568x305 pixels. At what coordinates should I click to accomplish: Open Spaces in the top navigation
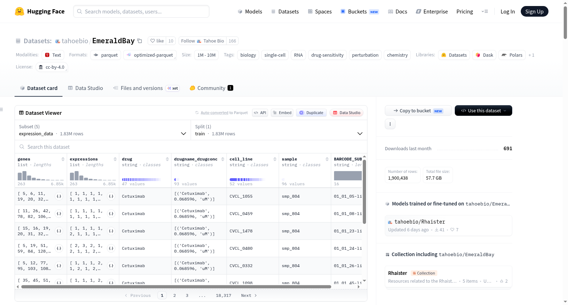(320, 11)
